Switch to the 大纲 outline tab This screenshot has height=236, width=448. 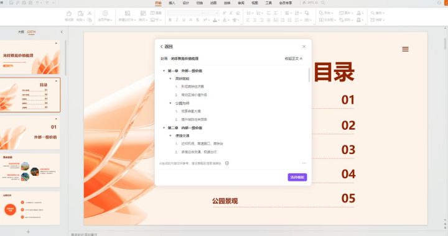click(21, 32)
